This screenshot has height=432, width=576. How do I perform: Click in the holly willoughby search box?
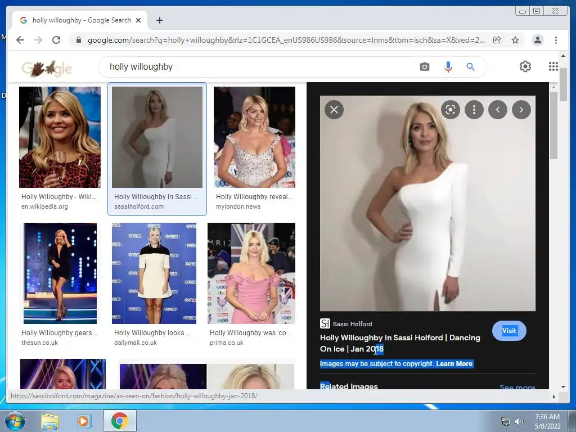[x=257, y=67]
